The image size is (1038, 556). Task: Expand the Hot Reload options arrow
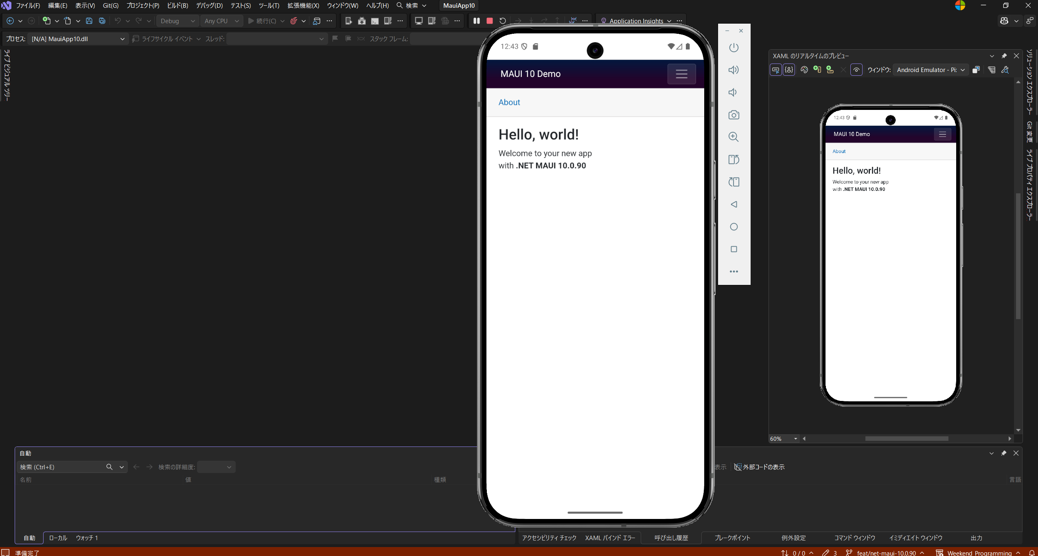point(303,21)
